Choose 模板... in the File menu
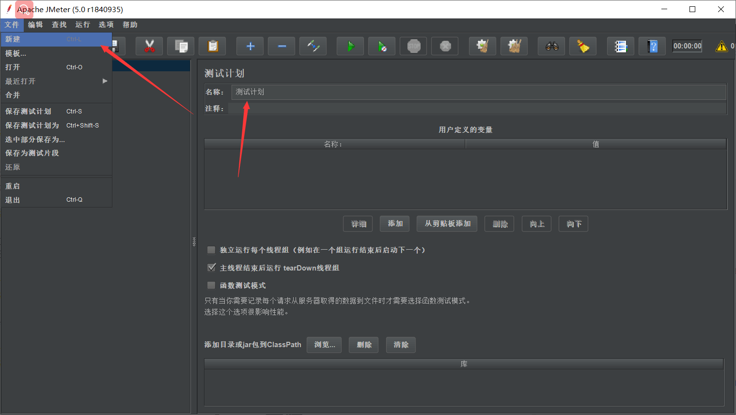The image size is (736, 415). pyautogui.click(x=56, y=53)
